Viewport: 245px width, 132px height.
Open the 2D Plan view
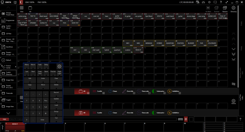click(8, 34)
